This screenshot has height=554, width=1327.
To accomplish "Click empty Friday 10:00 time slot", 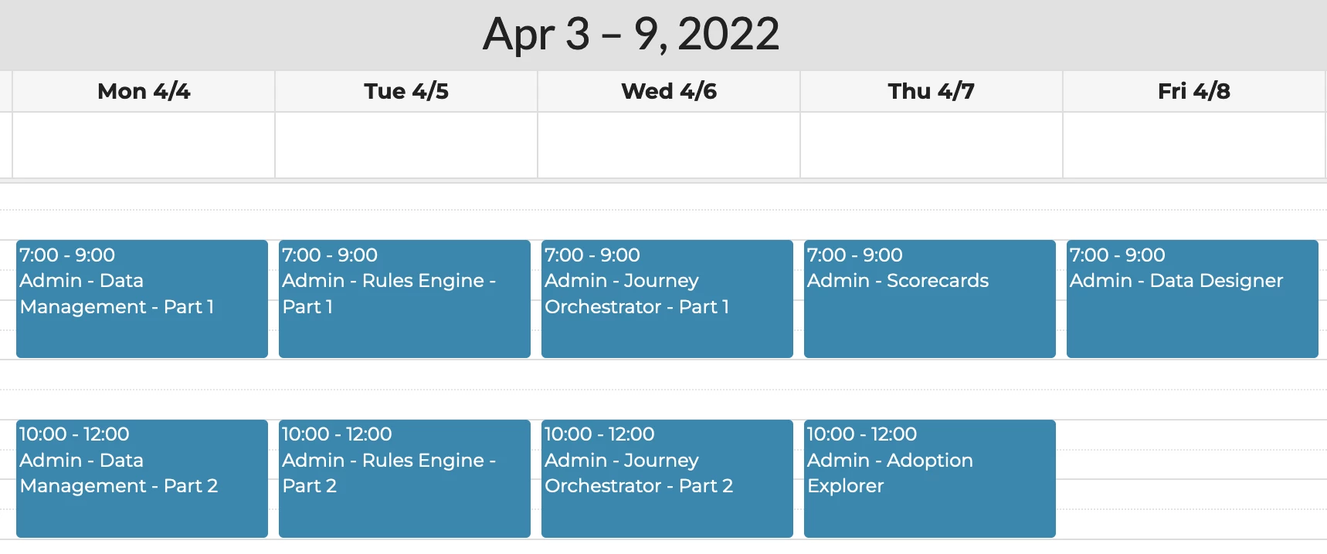I will pos(1194,435).
